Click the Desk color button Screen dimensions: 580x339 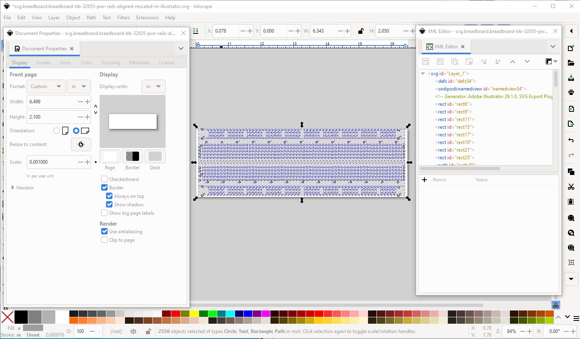(155, 156)
